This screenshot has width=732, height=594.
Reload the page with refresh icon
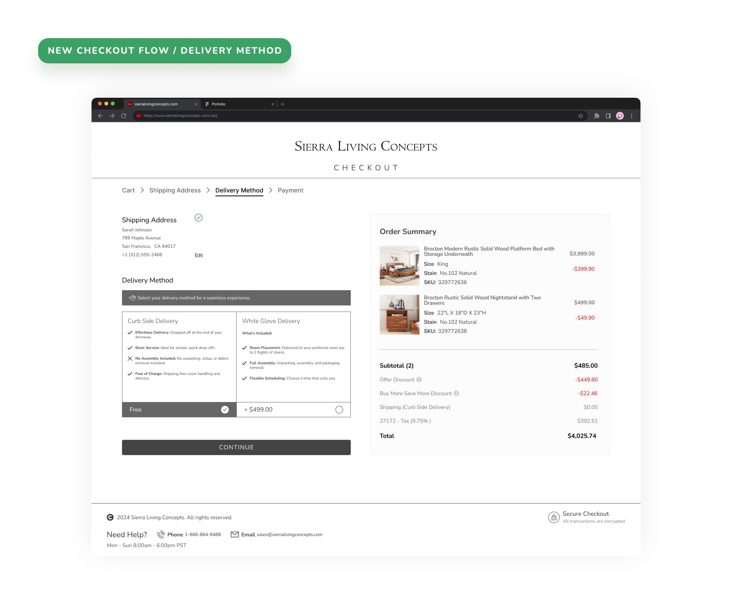pyautogui.click(x=124, y=116)
